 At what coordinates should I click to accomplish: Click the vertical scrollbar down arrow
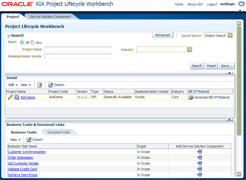point(239,174)
